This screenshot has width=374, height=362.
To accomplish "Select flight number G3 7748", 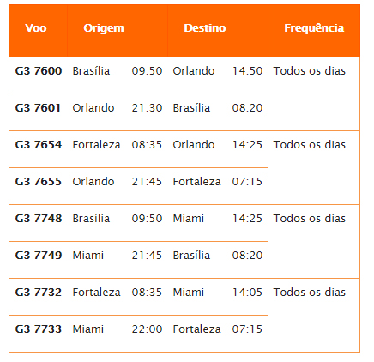I will tap(39, 219).
